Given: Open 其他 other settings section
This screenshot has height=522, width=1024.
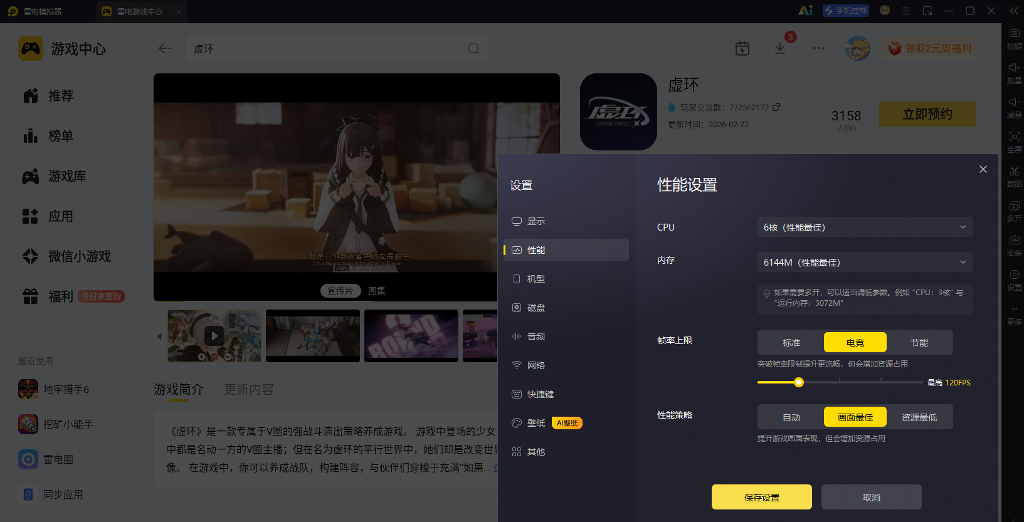Looking at the screenshot, I should pos(566,452).
